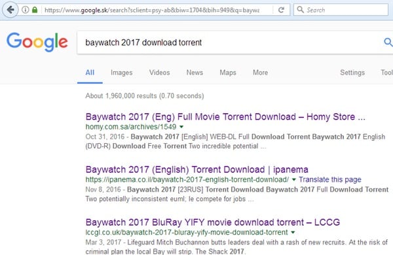Image resolution: width=393 pixels, height=255 pixels.
Task: Click the lccgl.co.uk green URL text
Action: click(187, 232)
